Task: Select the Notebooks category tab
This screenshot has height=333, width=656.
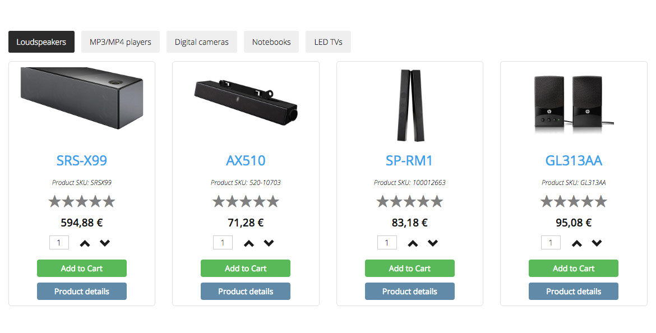Action: coord(271,42)
